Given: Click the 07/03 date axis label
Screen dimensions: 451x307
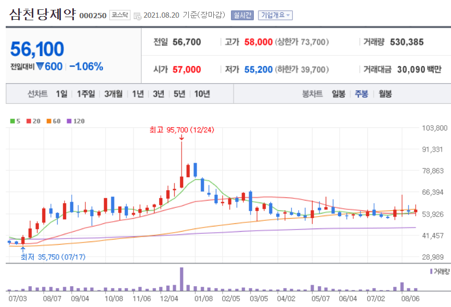Looking at the screenshot, I should click(x=18, y=299).
